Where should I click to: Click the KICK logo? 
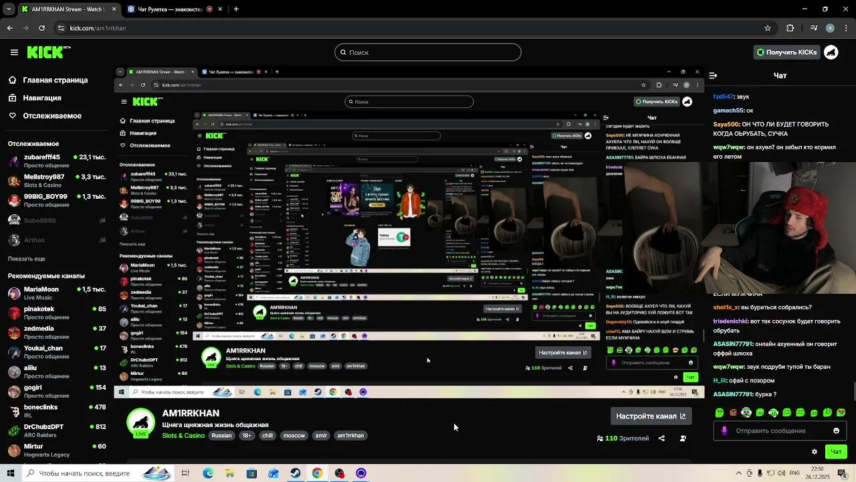coord(48,52)
